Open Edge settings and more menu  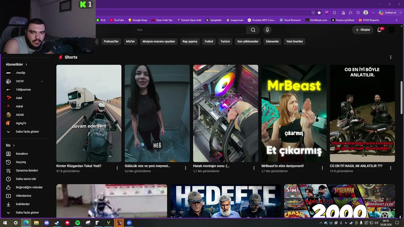pyautogui.click(x=373, y=13)
